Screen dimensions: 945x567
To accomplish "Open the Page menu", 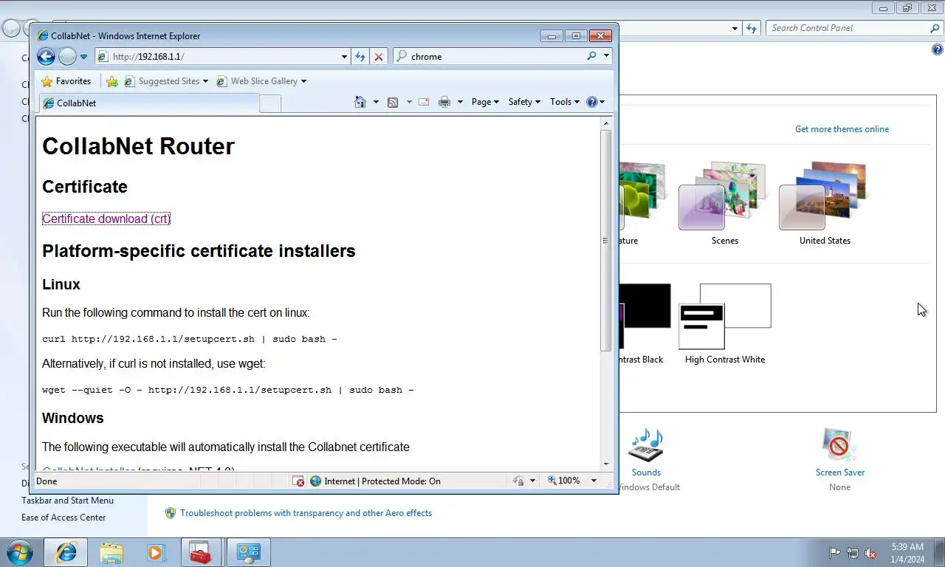I will [x=485, y=102].
